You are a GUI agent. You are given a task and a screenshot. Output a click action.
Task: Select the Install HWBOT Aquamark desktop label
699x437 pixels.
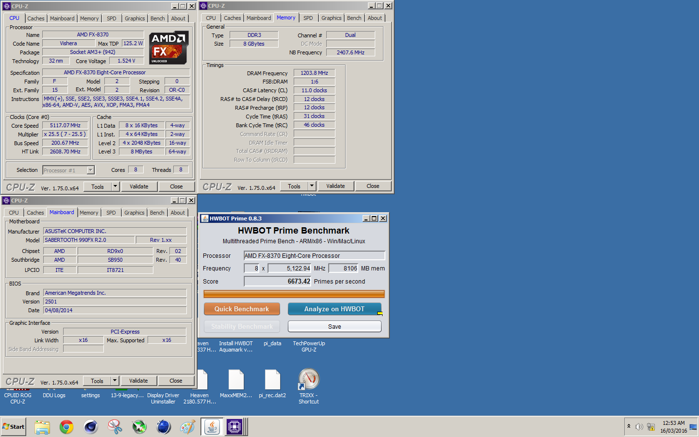point(236,347)
